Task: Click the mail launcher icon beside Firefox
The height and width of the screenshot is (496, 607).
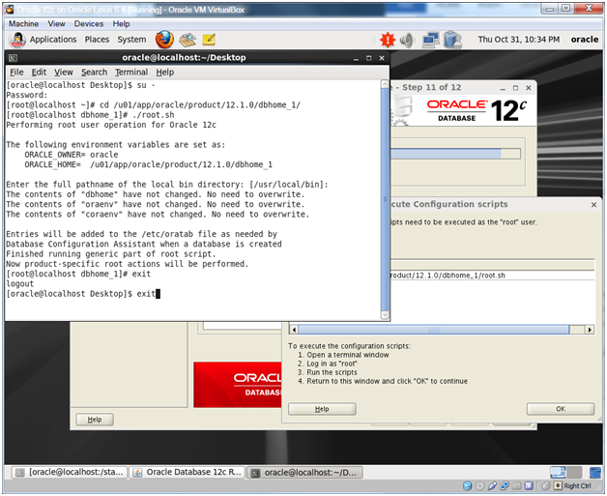Action: pos(187,40)
